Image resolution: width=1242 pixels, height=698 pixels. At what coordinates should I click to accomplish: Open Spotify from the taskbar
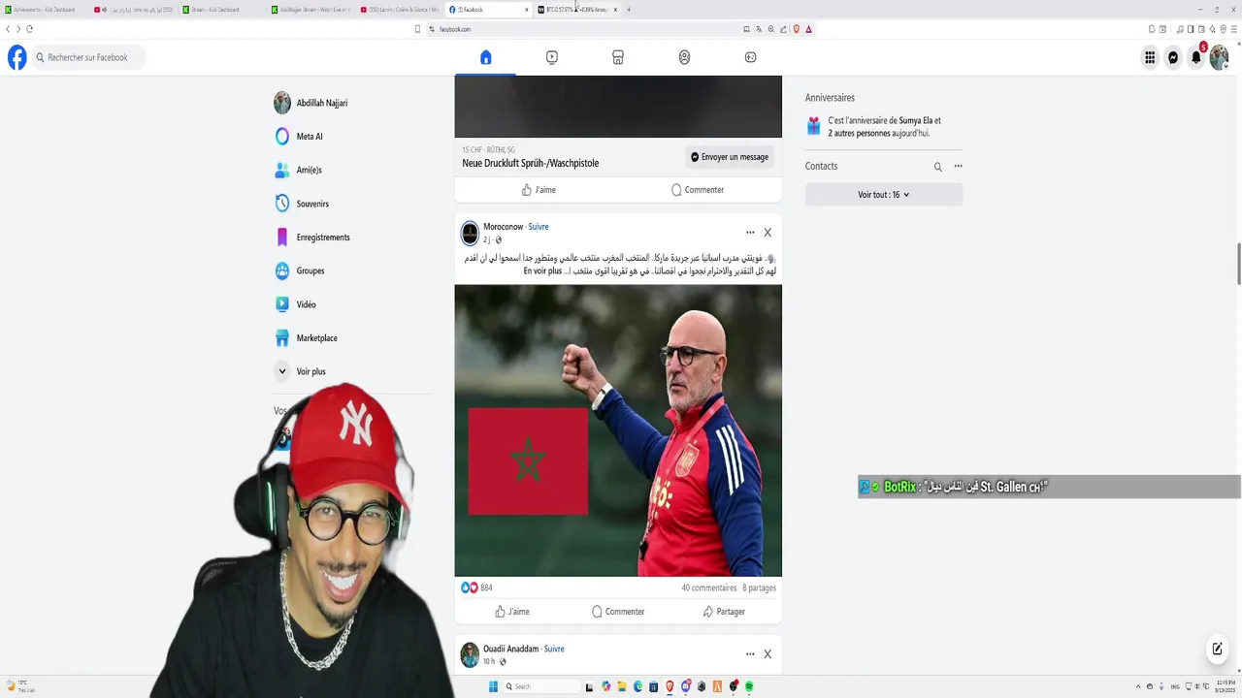(x=749, y=686)
